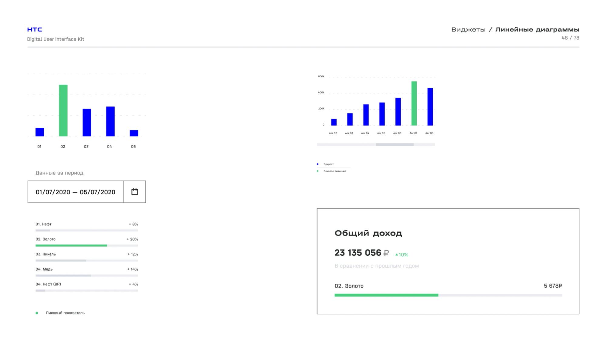This screenshot has height=341, width=607.
Task: Click the 03. Никель row label
Action: pyautogui.click(x=46, y=254)
